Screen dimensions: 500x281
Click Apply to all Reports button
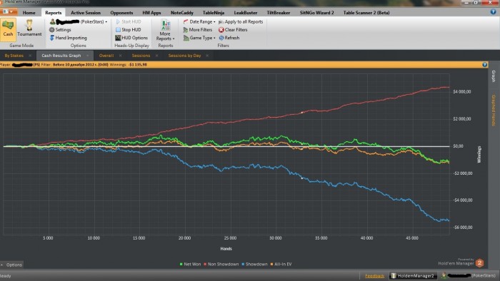(241, 21)
